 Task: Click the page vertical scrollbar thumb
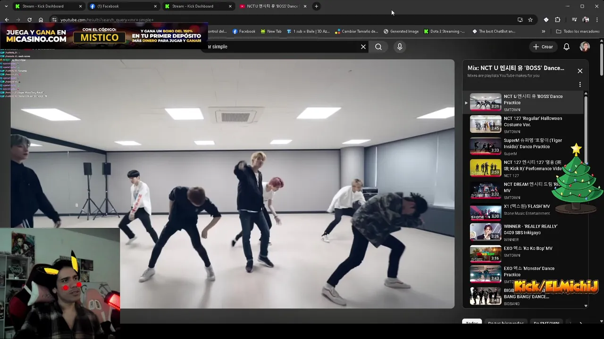click(602, 59)
